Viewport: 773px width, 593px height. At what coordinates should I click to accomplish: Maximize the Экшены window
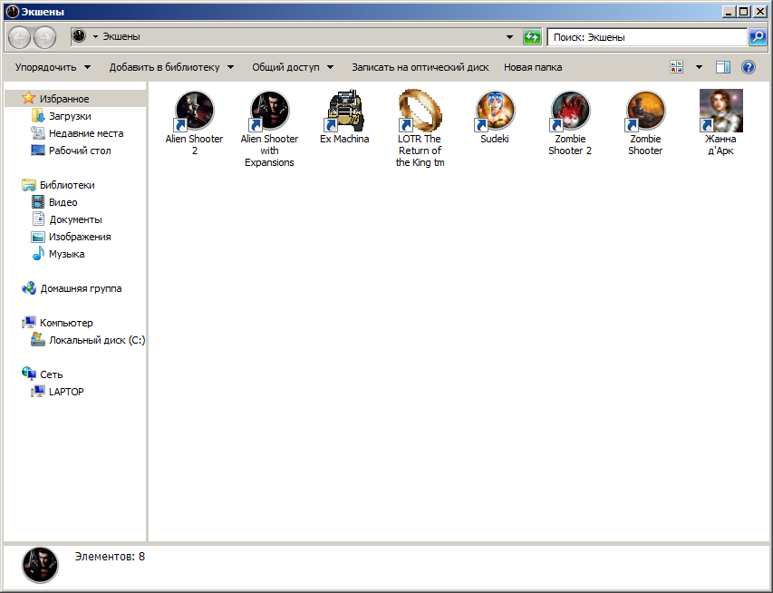[743, 12]
